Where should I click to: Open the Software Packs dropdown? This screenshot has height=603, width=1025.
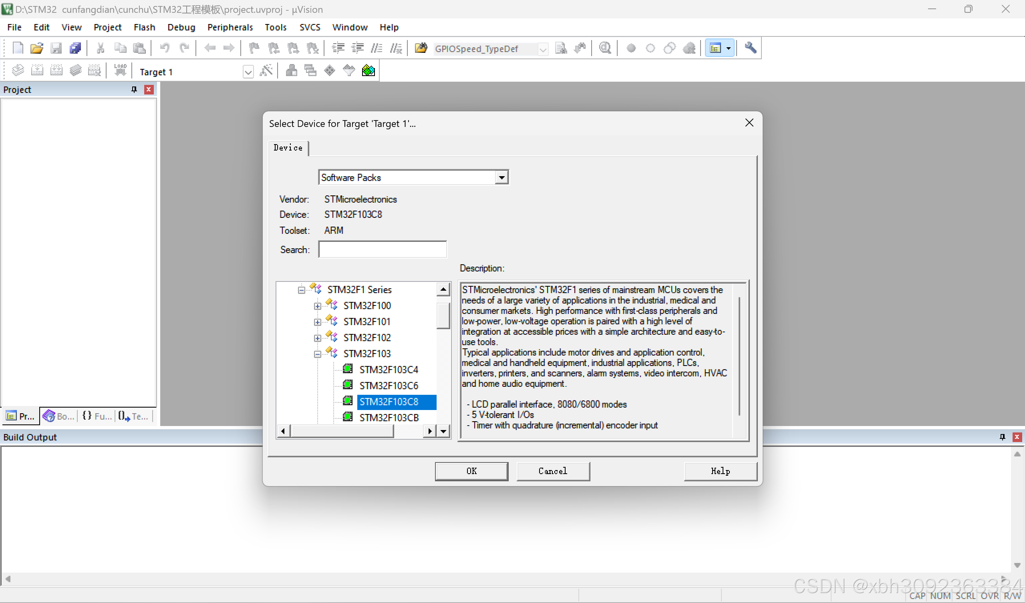[501, 177]
